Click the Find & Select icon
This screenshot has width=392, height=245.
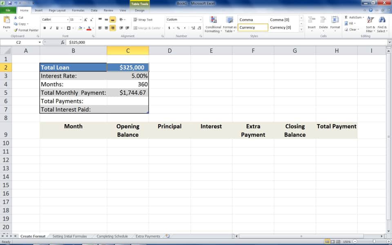tap(382, 20)
